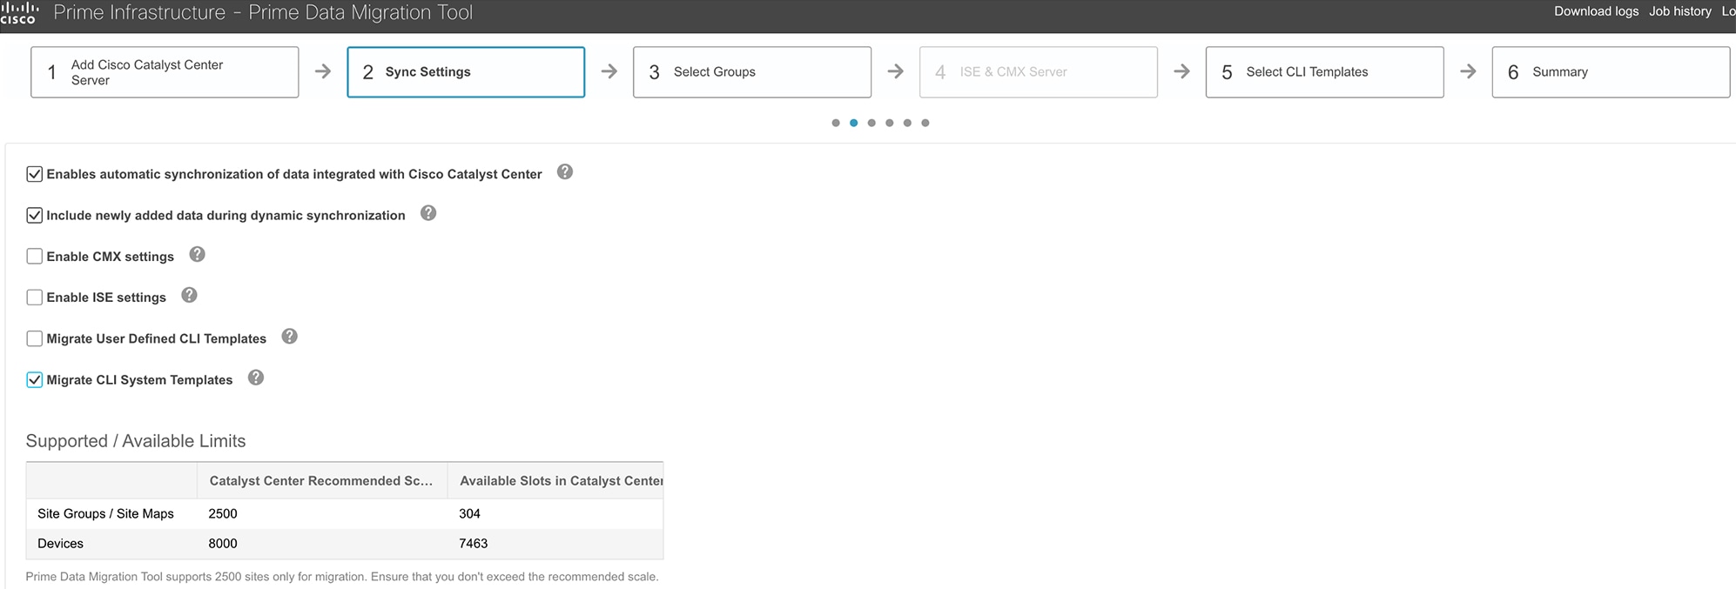Select the Devices row label
Viewport: 1736px width, 589px height.
[x=60, y=544]
